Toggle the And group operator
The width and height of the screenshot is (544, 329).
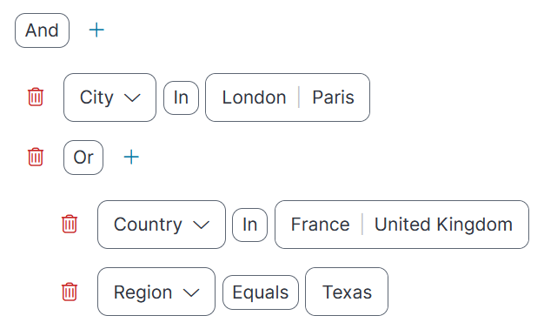coord(42,30)
